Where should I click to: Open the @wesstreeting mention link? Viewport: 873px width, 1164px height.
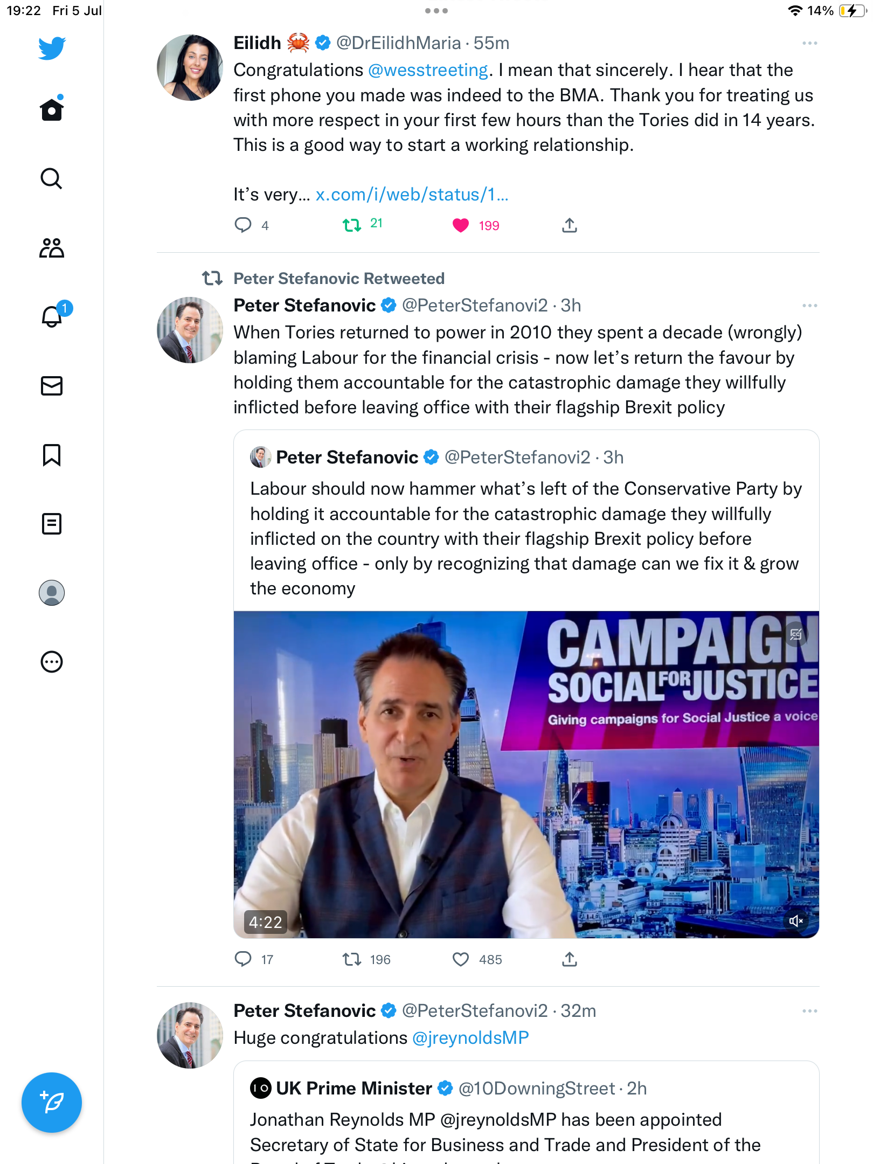[x=428, y=70]
